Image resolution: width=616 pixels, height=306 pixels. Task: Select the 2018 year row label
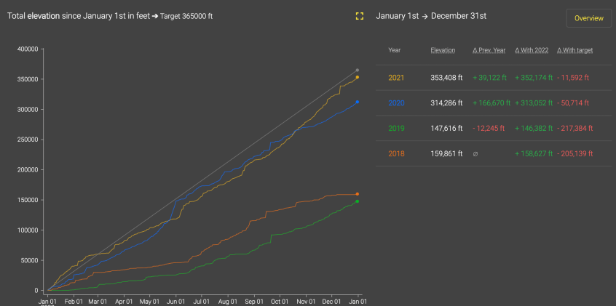coord(395,153)
